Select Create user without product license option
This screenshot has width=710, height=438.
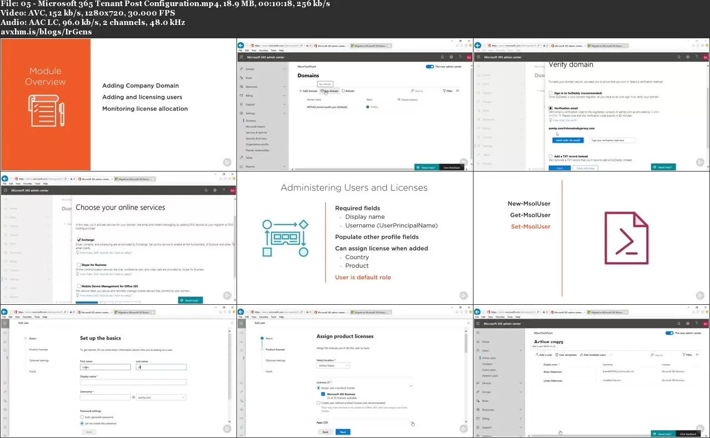coord(318,403)
